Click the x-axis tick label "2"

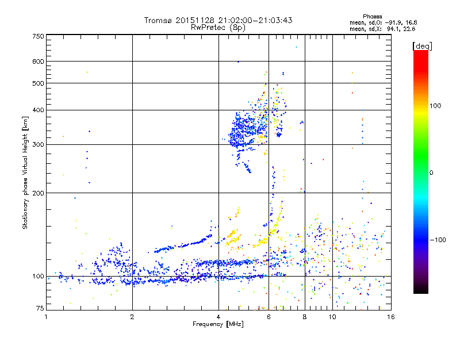(x=132, y=317)
